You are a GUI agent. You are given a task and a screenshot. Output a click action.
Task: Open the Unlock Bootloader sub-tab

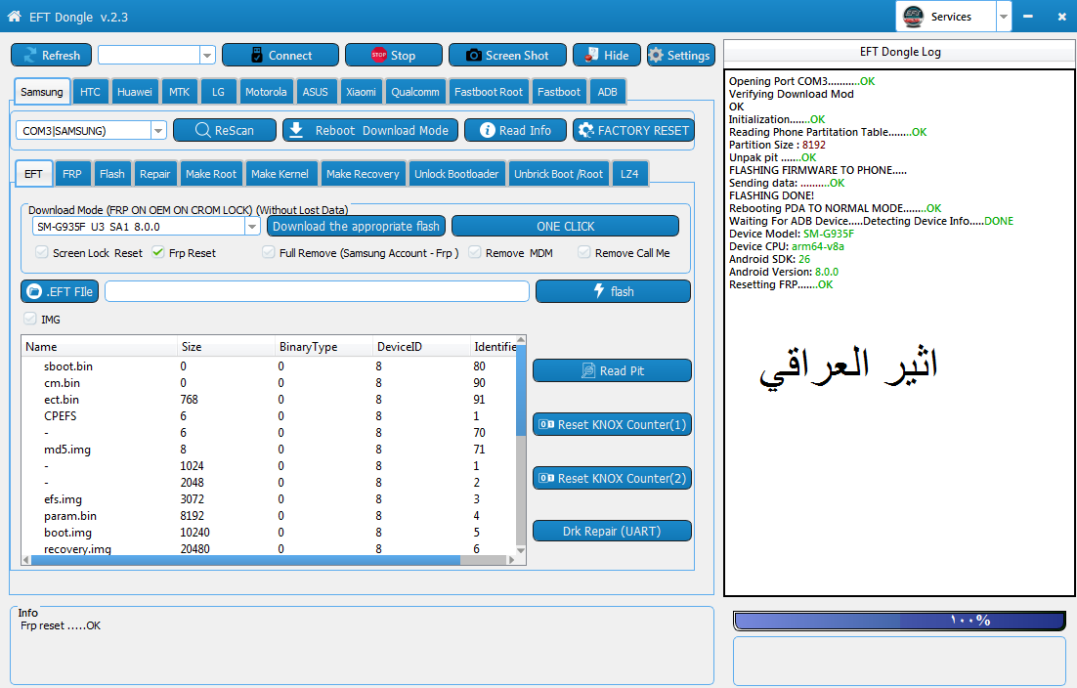pos(456,174)
